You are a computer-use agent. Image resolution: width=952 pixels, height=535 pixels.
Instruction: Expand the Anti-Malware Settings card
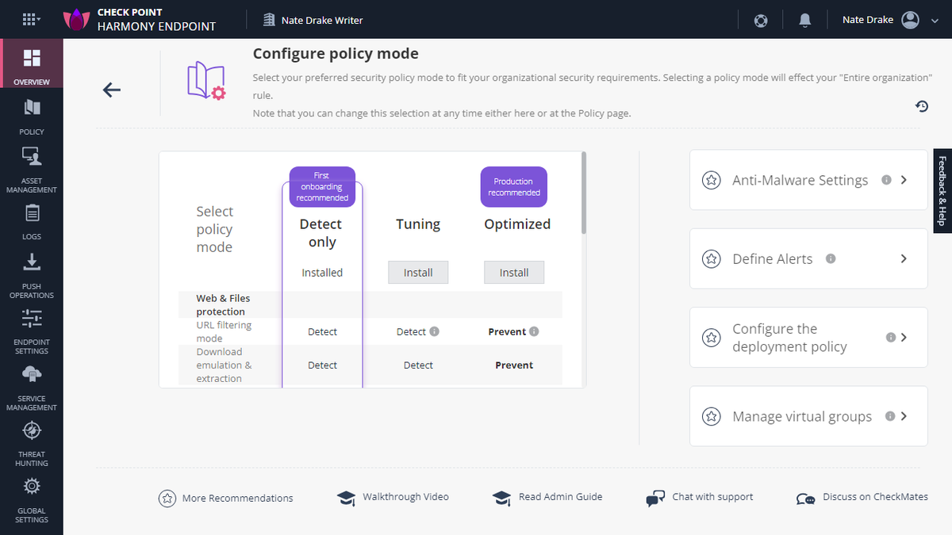click(903, 180)
